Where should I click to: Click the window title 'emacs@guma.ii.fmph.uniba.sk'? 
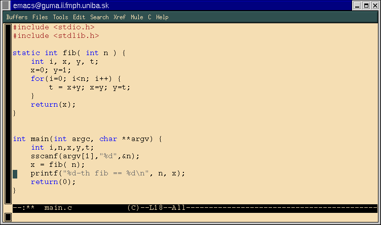coord(61,6)
